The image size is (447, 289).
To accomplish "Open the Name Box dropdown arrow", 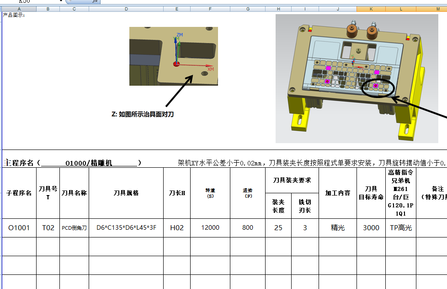I will pos(60,1).
